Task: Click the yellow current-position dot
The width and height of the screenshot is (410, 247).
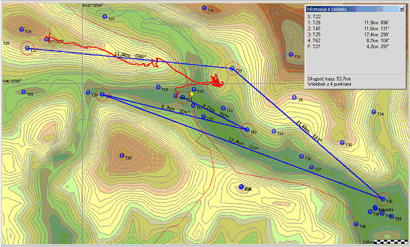Action: point(192,94)
